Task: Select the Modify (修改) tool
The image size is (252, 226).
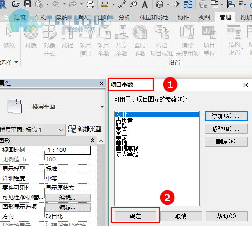Action: pos(9,38)
